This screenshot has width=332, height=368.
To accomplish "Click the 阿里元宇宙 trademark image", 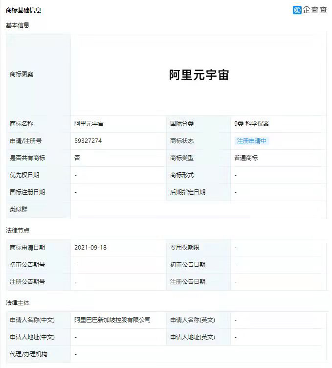I will tap(199, 75).
